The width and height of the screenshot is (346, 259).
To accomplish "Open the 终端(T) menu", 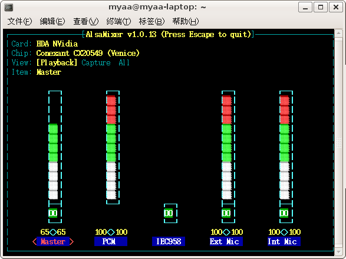I will [x=118, y=21].
